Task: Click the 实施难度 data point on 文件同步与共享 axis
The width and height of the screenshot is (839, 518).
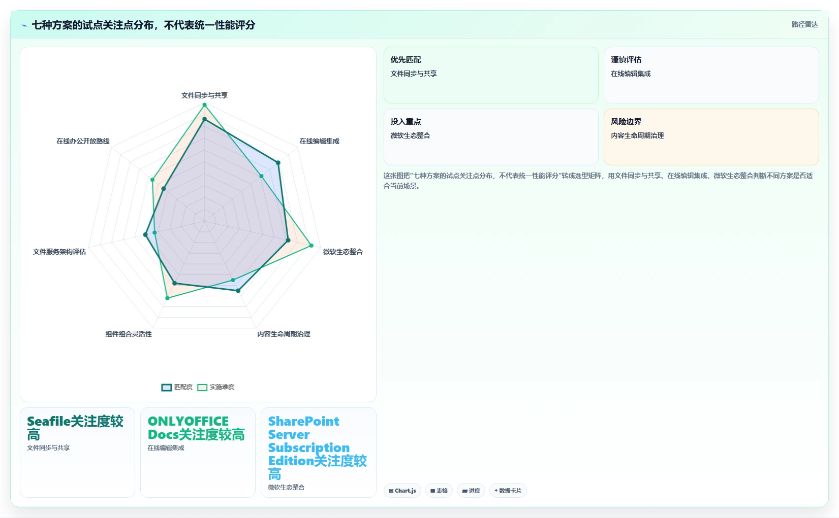Action: pyautogui.click(x=204, y=105)
